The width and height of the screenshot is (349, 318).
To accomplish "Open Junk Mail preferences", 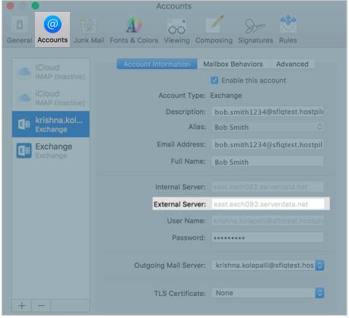I will 89,30.
